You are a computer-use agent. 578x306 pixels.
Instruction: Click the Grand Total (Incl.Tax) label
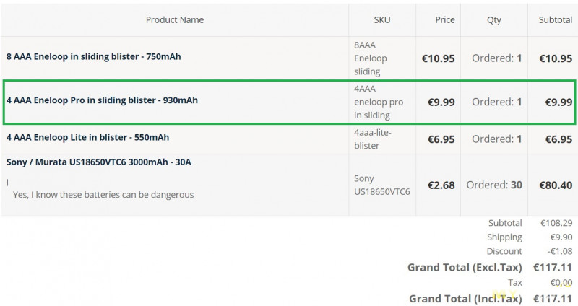click(465, 299)
